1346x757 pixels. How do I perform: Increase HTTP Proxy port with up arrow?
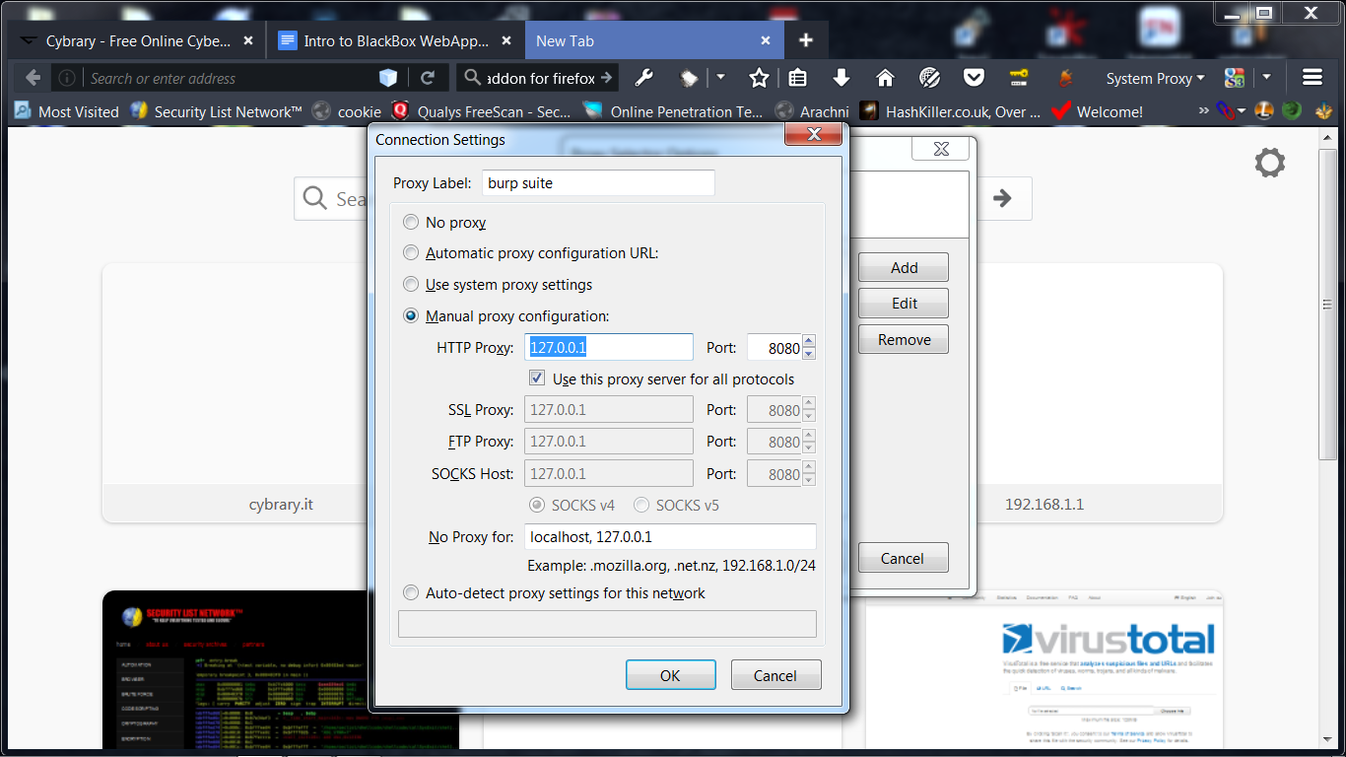coord(809,341)
